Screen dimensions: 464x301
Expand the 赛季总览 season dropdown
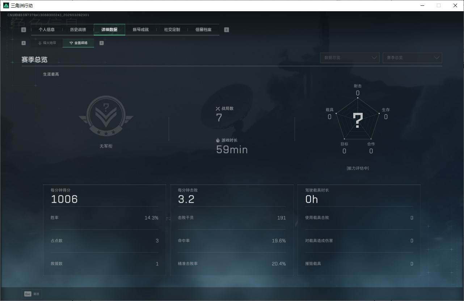tap(412, 58)
